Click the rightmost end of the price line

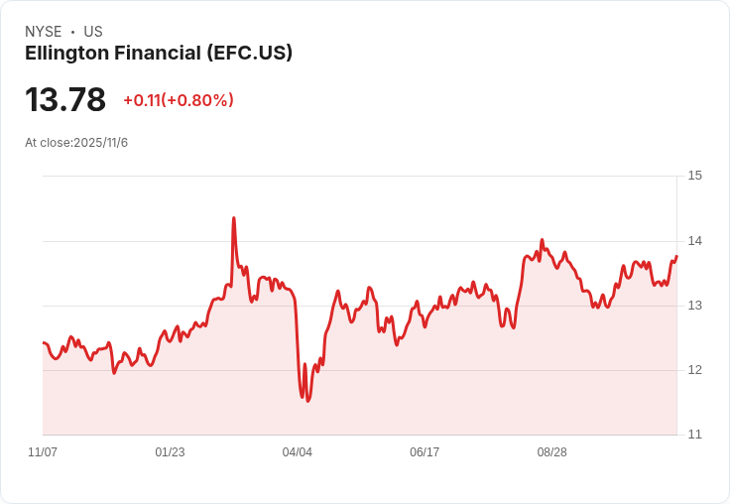coord(676,256)
